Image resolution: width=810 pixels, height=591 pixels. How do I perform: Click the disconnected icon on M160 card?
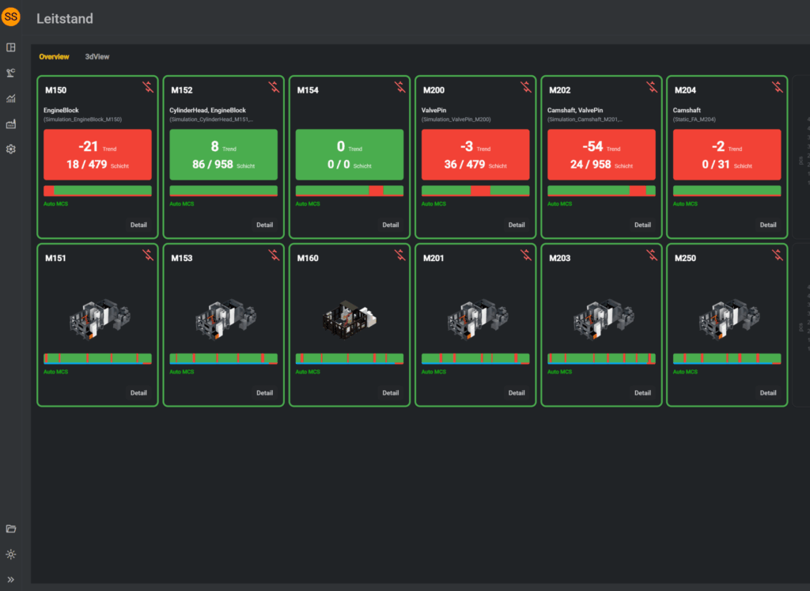[x=399, y=255]
